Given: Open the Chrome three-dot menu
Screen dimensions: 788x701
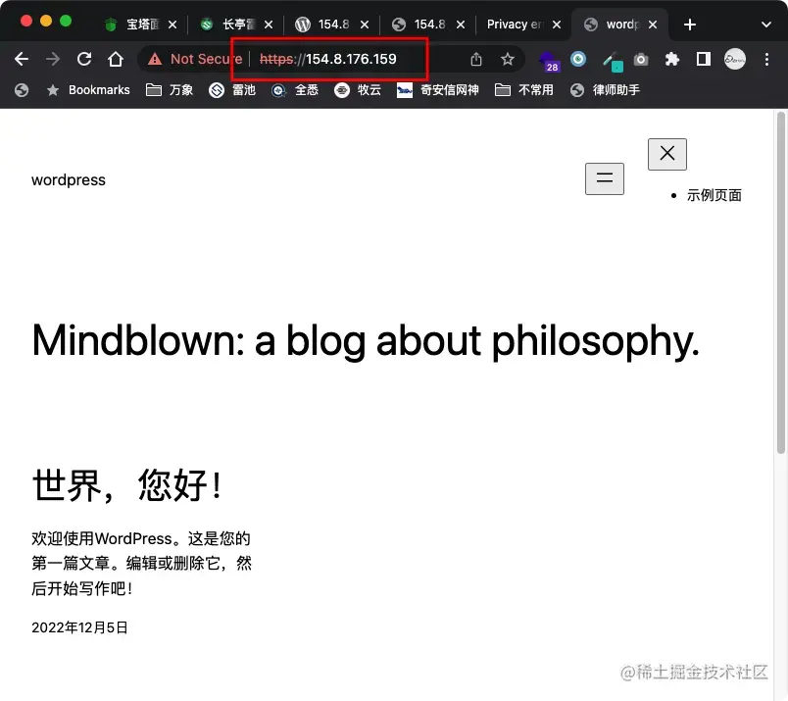Looking at the screenshot, I should click(766, 60).
